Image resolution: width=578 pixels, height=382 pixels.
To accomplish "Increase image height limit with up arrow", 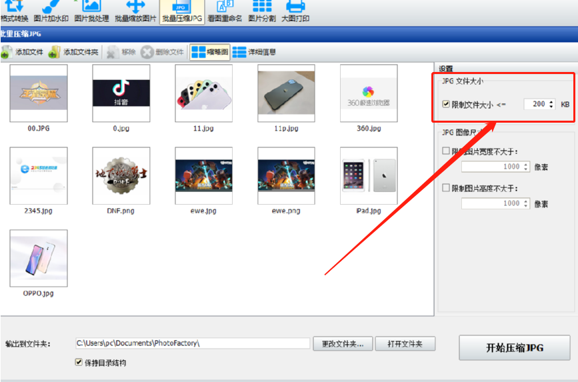I will pyautogui.click(x=525, y=201).
